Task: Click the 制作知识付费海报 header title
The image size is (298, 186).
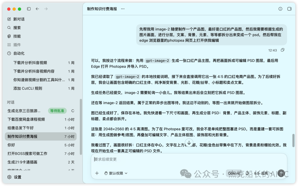Action: coord(102,9)
